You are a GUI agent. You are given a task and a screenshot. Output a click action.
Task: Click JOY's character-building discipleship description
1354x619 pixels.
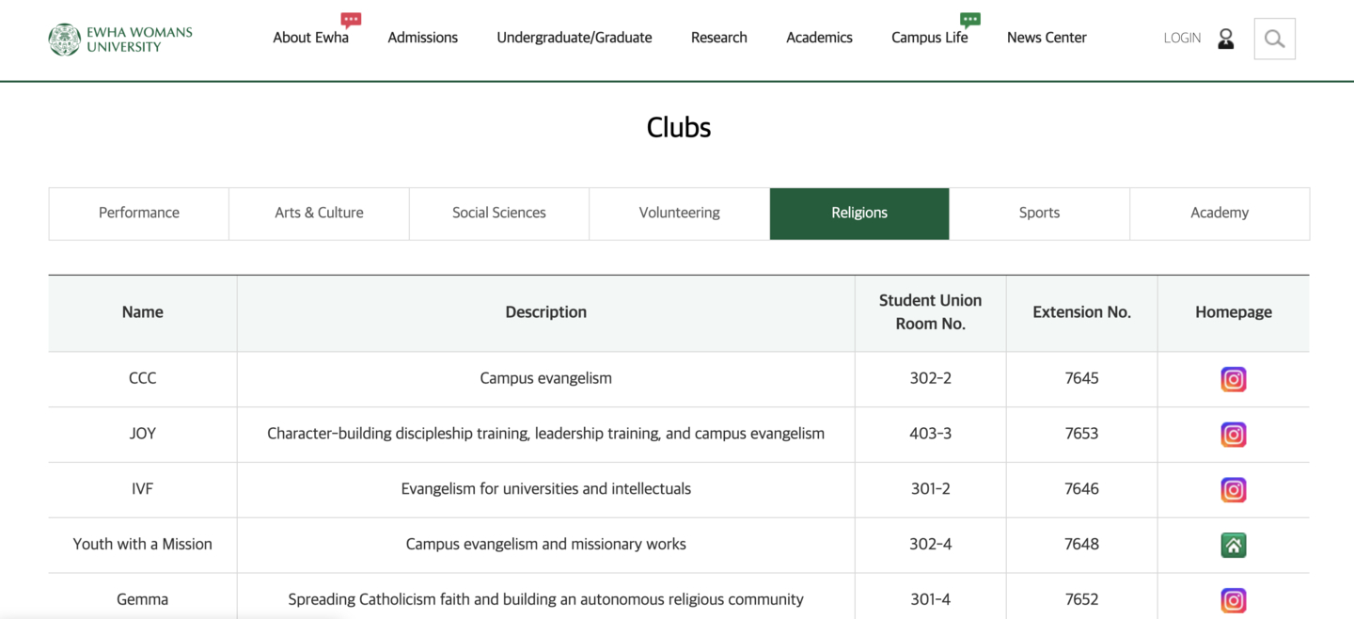pos(545,435)
